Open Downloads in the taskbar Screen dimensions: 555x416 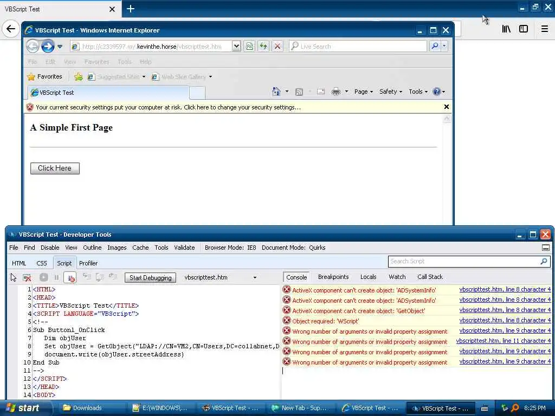click(x=87, y=408)
